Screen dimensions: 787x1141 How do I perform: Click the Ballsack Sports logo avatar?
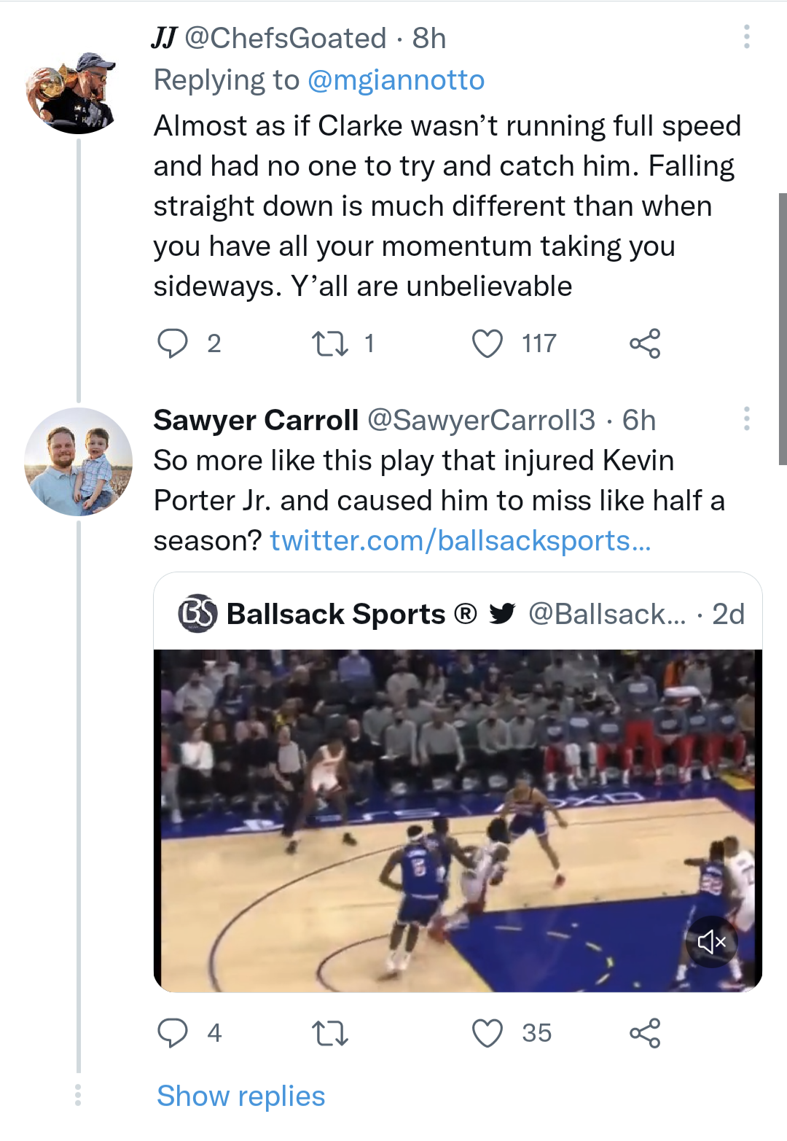[x=197, y=614]
